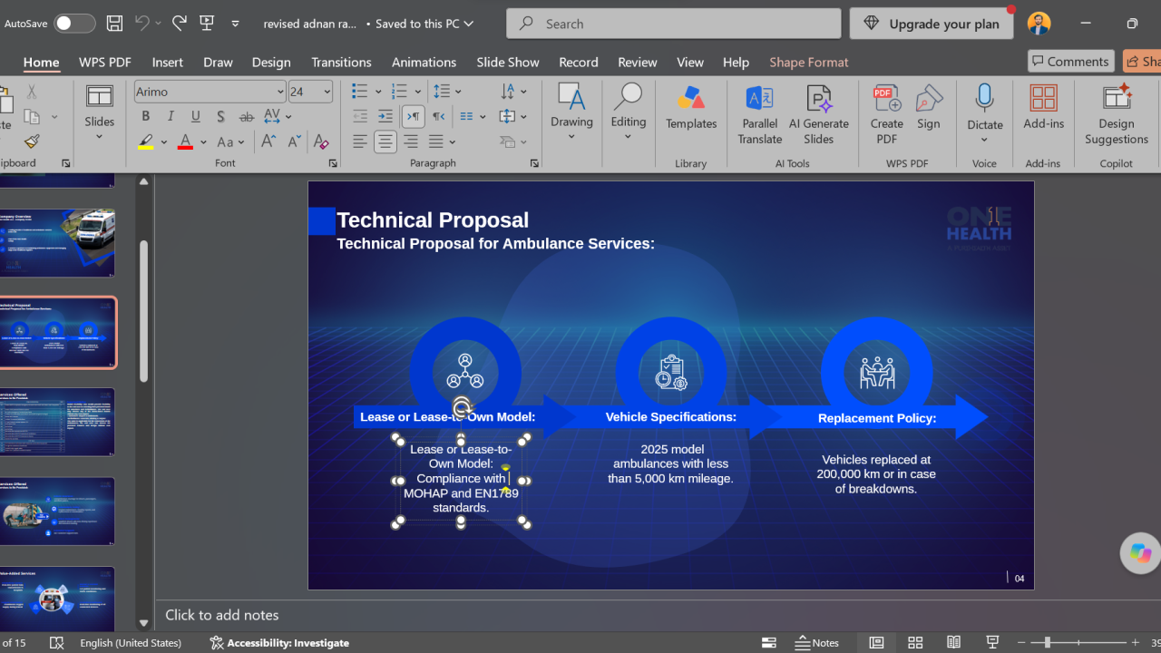Click in the Search box in the title bar

coord(674,24)
